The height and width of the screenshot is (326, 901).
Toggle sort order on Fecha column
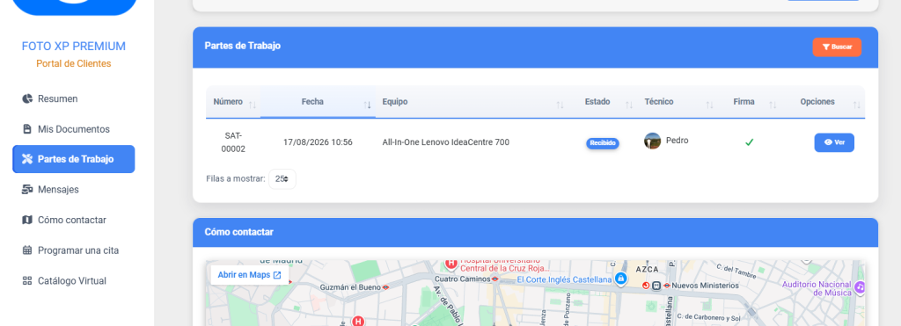[x=318, y=102]
